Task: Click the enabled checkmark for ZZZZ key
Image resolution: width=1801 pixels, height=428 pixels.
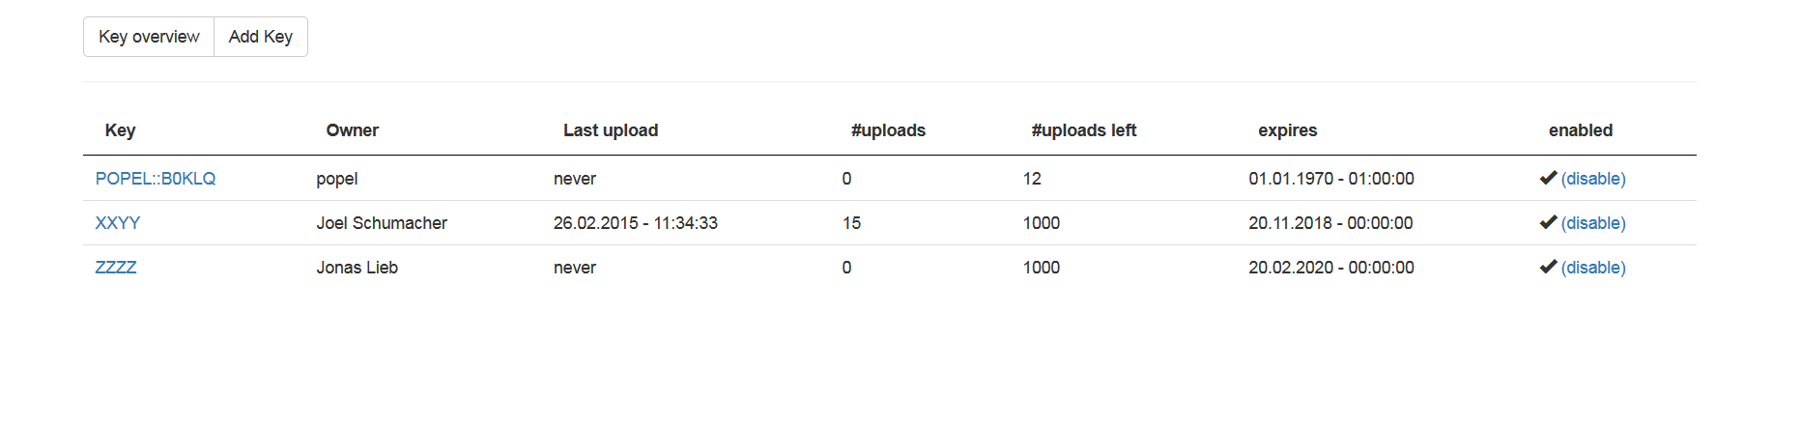Action: click(1548, 267)
